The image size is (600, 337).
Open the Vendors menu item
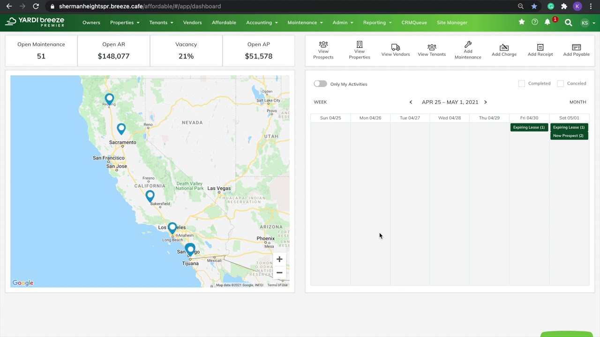click(x=192, y=22)
